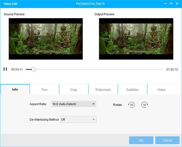Image resolution: width=182 pixels, height=147 pixels.
Task: Click the Output Preview video frame
Action: [x=136, y=39]
